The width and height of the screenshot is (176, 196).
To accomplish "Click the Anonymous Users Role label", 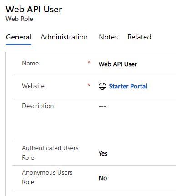I will click(x=47, y=177).
